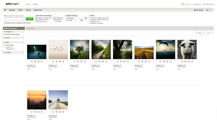
Task: Open the Resources menu tab
Action: [38, 10]
